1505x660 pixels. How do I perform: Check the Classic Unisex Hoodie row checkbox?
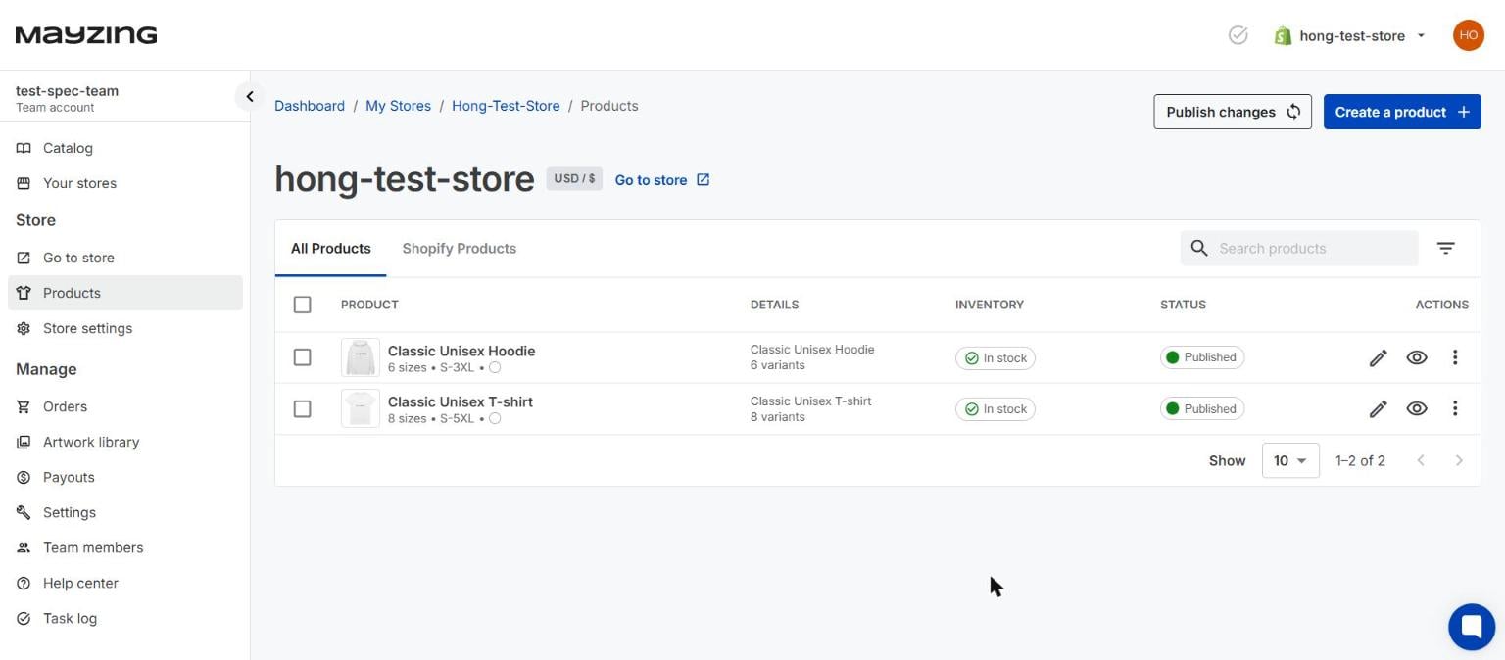point(302,357)
